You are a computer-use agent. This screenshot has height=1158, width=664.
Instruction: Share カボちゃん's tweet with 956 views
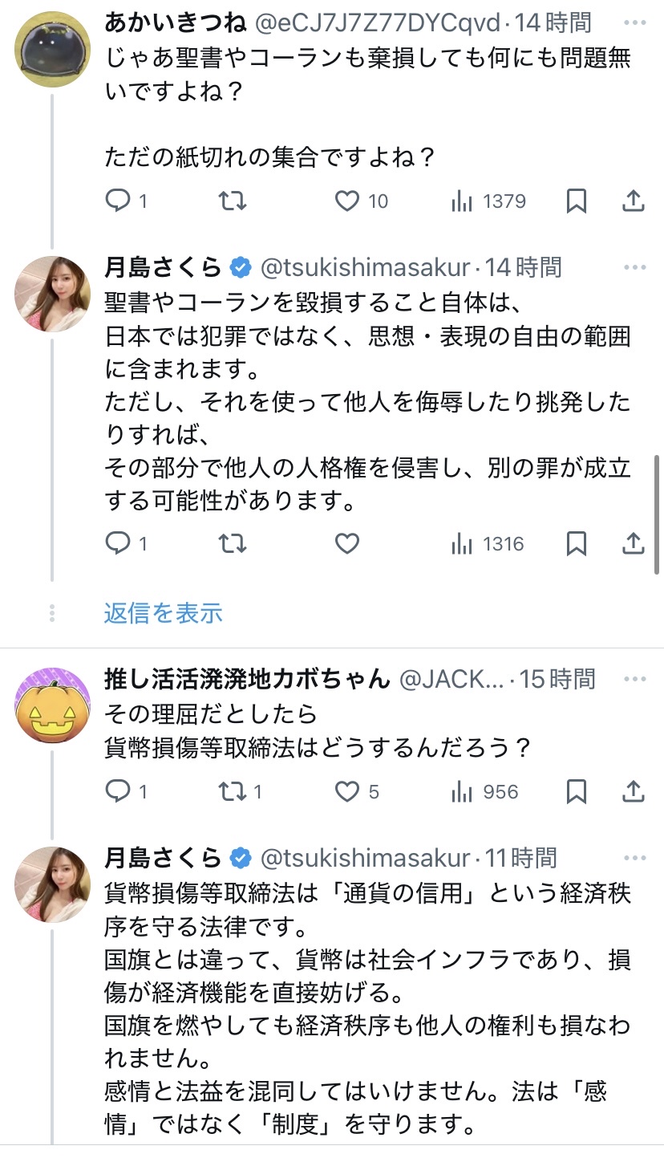point(634,792)
